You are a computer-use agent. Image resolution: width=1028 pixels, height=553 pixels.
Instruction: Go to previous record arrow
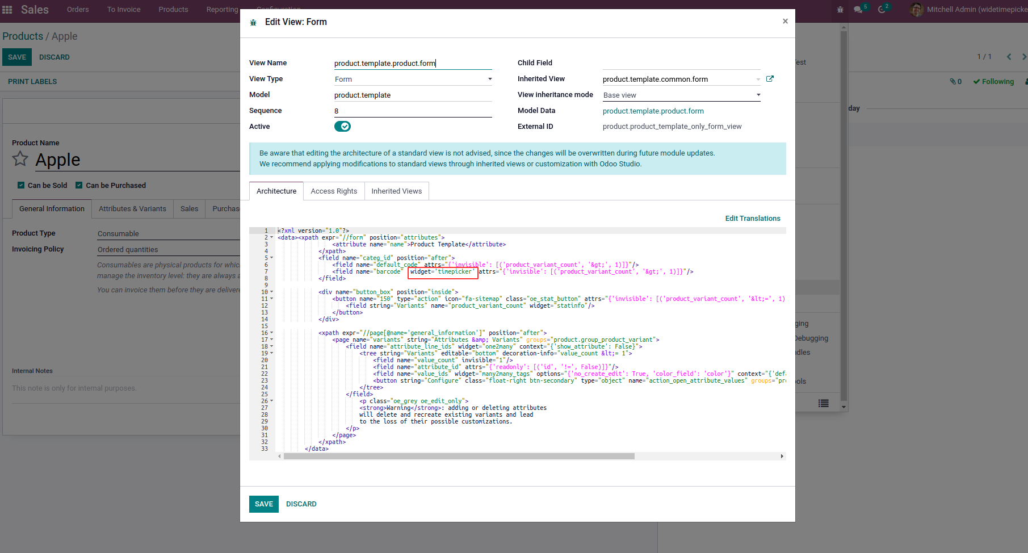click(1009, 57)
